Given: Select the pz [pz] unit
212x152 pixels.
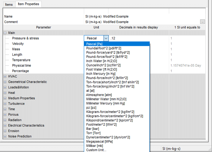Looking at the screenshot, I should 117,108.
